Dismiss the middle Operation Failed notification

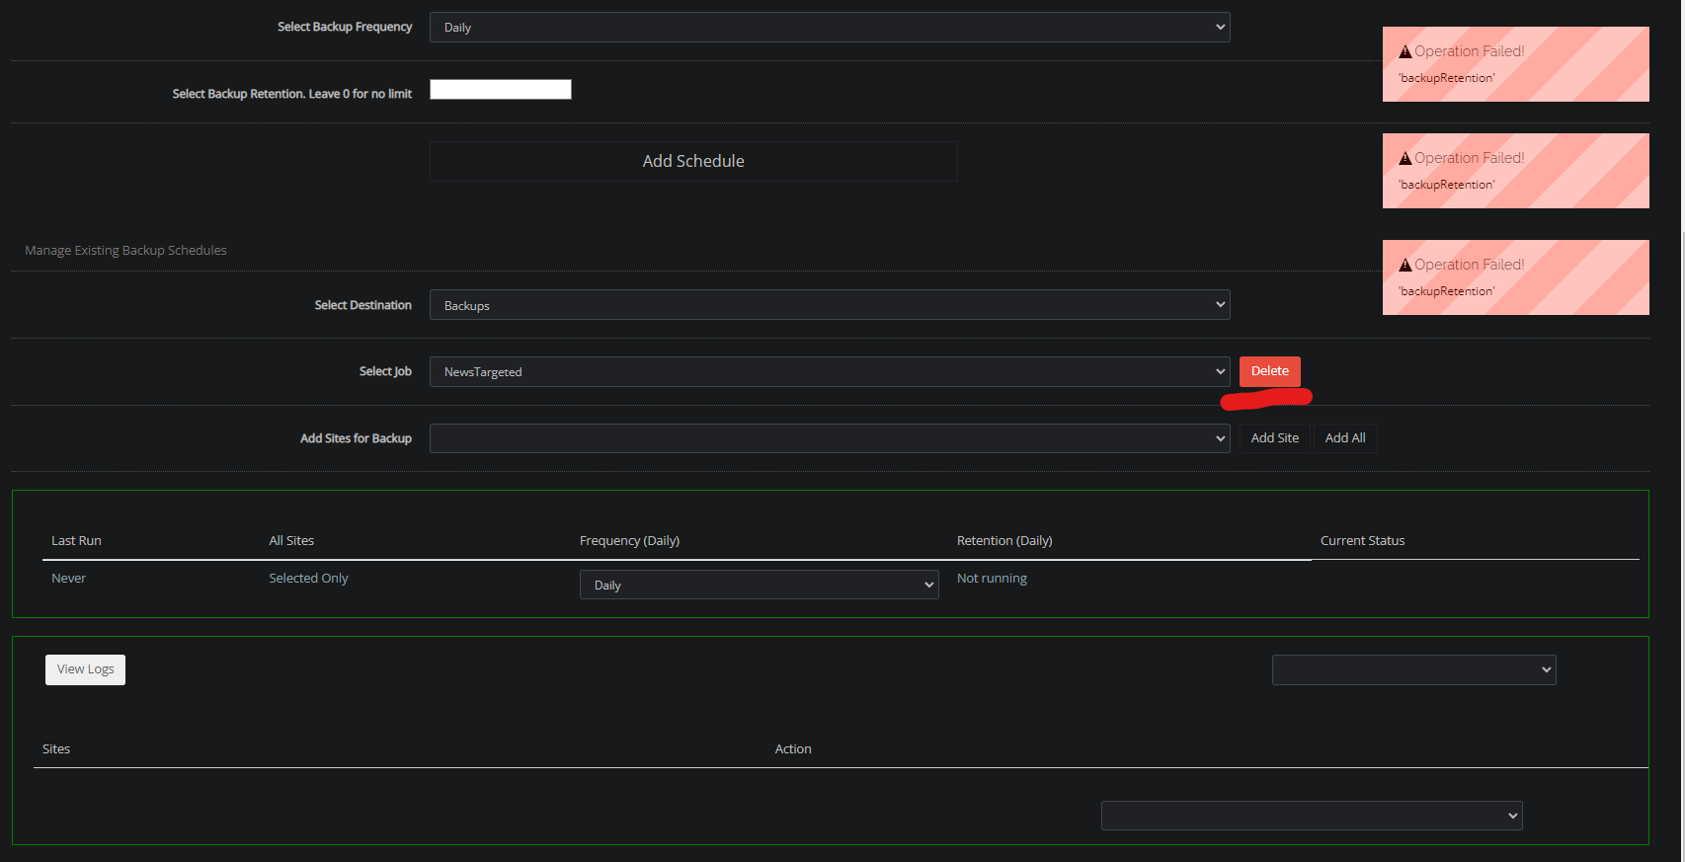(1516, 171)
